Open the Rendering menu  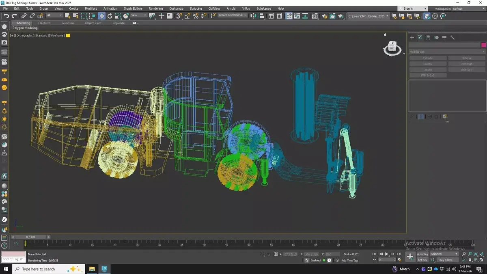coord(155,9)
